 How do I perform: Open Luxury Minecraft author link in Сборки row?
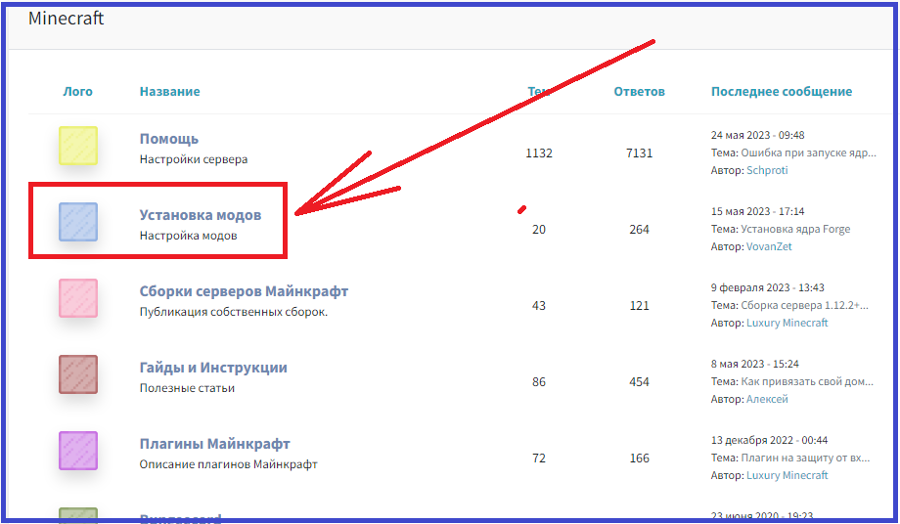point(787,323)
